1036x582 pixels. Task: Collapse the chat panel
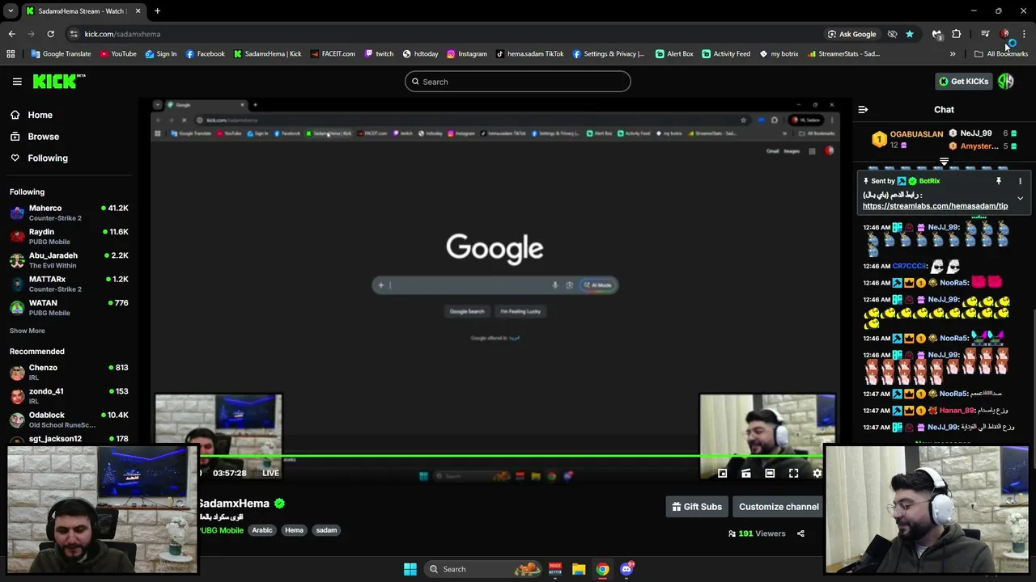coord(863,109)
